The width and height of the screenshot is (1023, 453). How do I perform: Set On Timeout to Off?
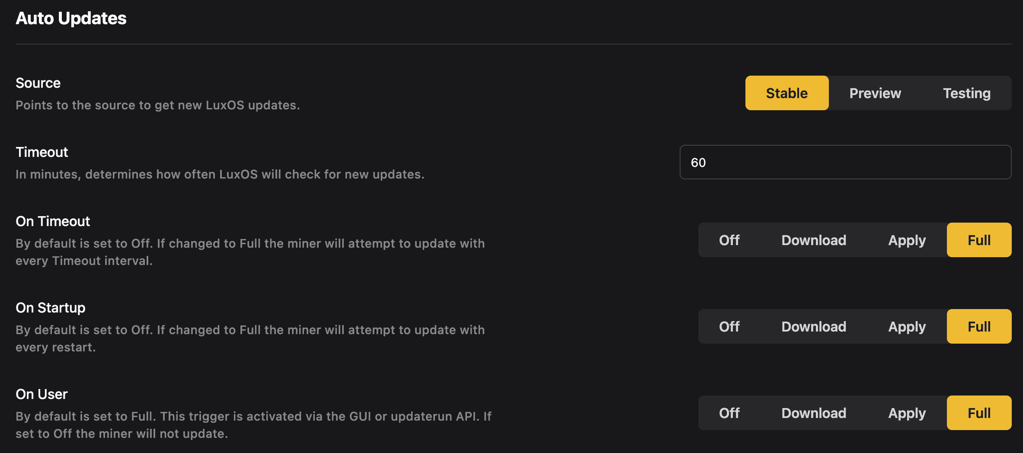point(729,240)
